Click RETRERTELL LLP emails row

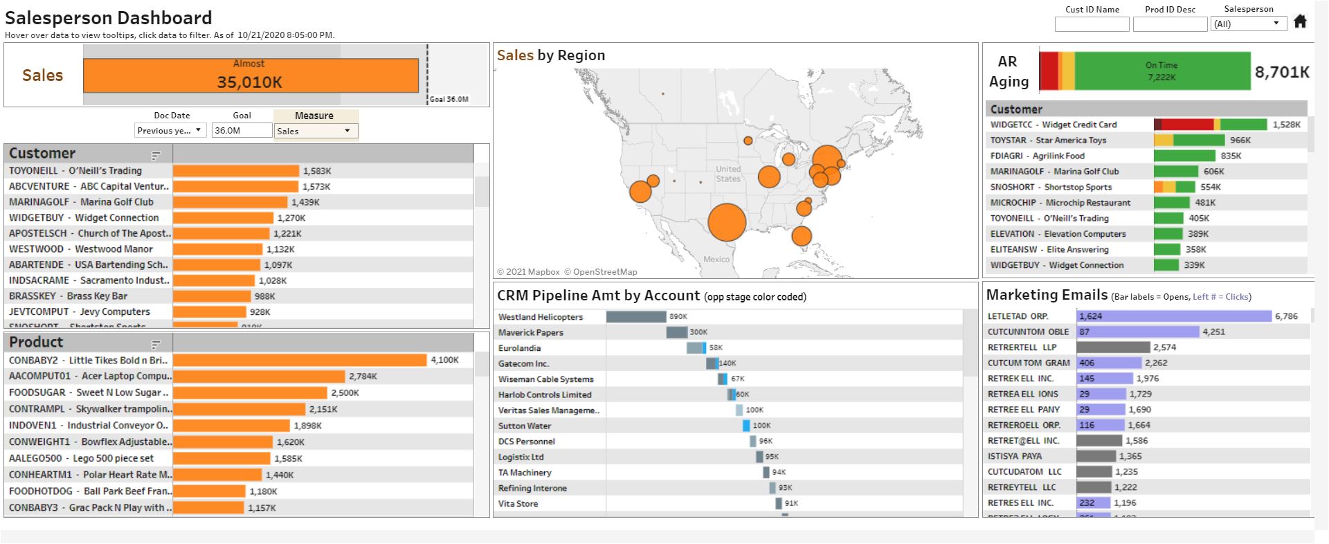coord(1148,347)
